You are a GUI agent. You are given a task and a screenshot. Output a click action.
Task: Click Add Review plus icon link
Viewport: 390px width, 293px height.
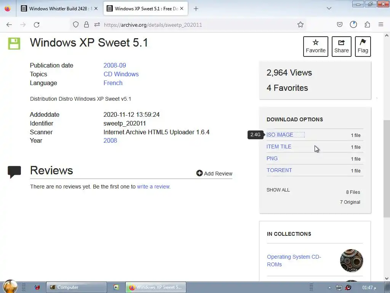214,174
